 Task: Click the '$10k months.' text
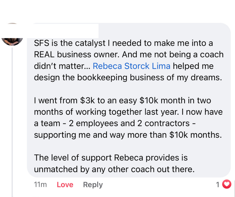(195, 135)
